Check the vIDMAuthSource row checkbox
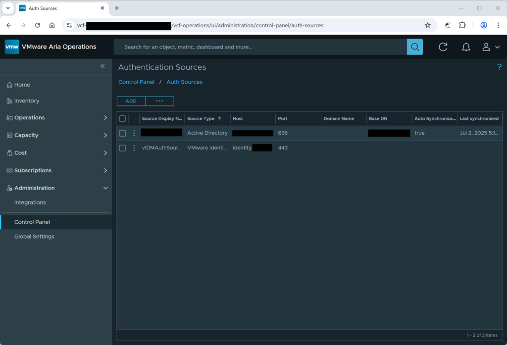 [122, 148]
